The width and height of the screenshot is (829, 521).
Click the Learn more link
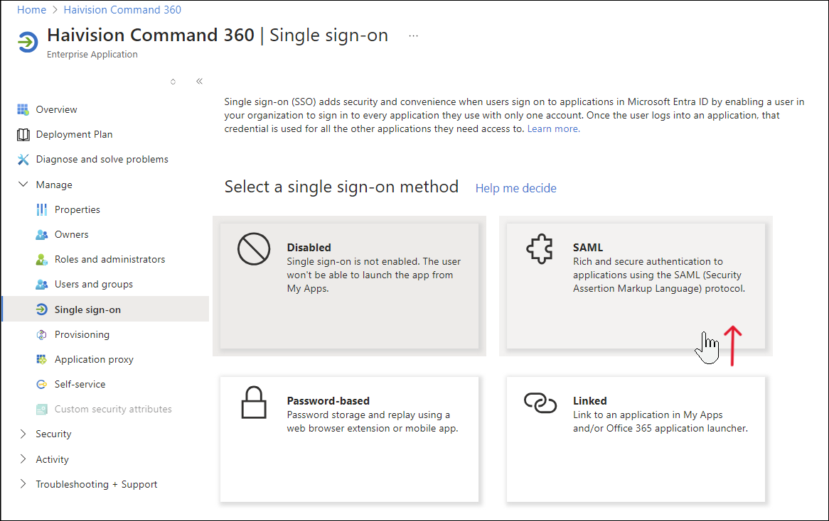click(x=553, y=128)
